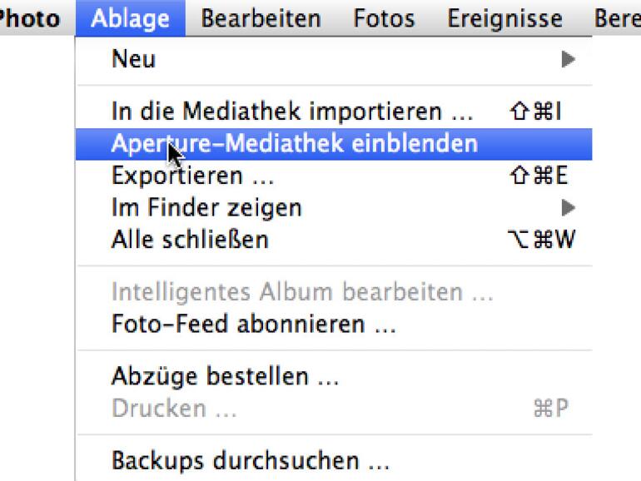Select In die Mediathek importieren

coord(291,111)
